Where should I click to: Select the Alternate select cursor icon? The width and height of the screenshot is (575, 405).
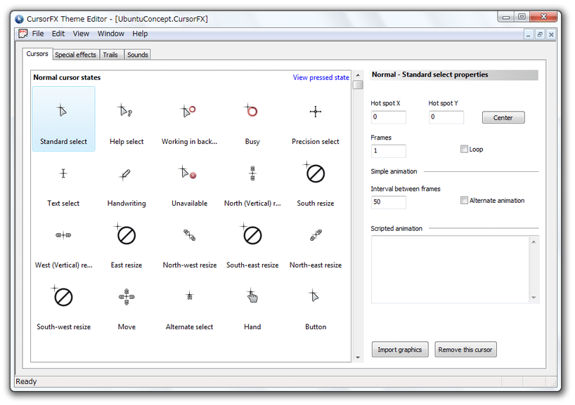tap(190, 295)
